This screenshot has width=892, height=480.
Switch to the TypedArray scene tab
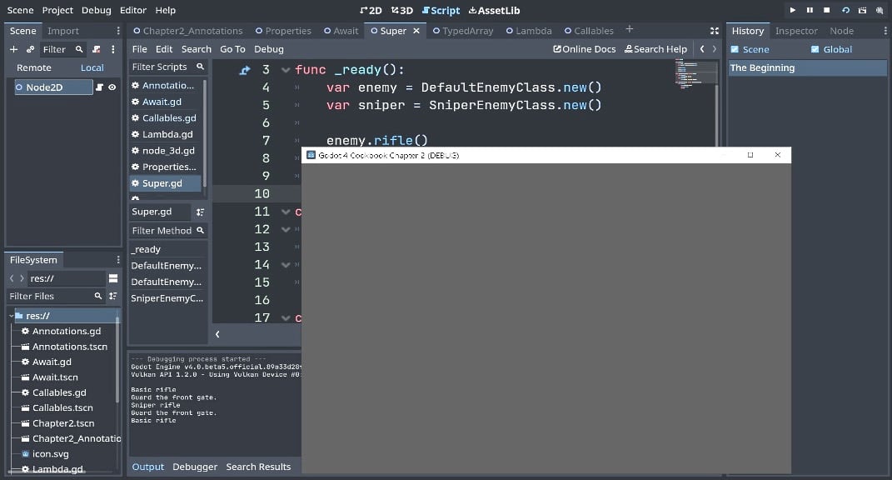pyautogui.click(x=463, y=31)
